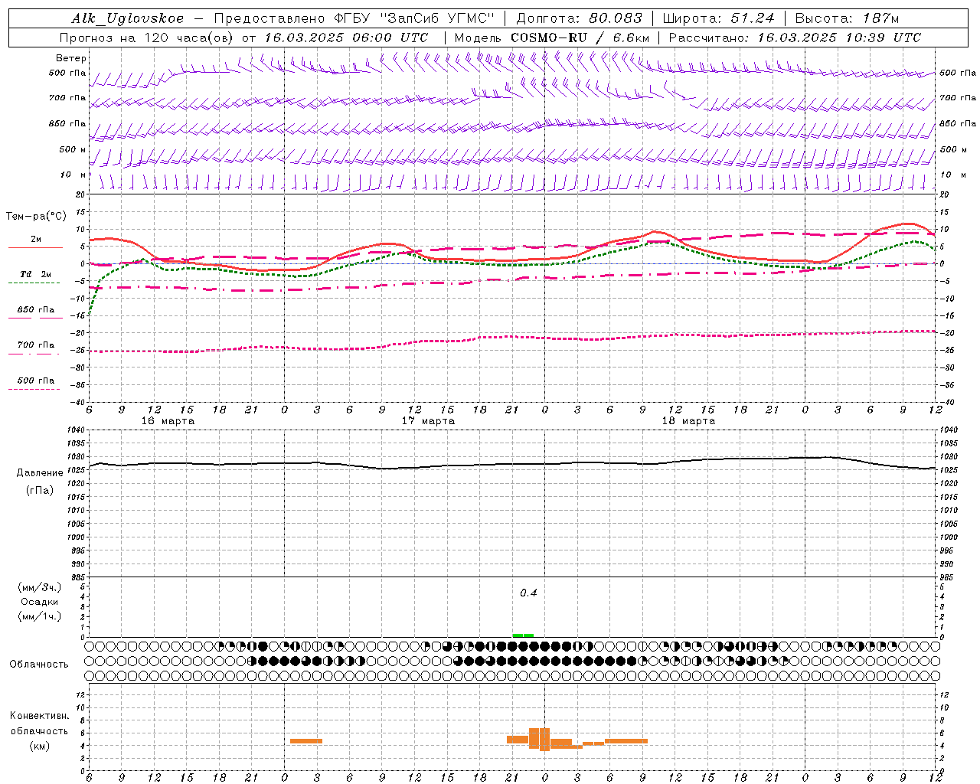Click the green precipitation bar below 0.4
Viewport: 980px width, 784px height.
(523, 635)
